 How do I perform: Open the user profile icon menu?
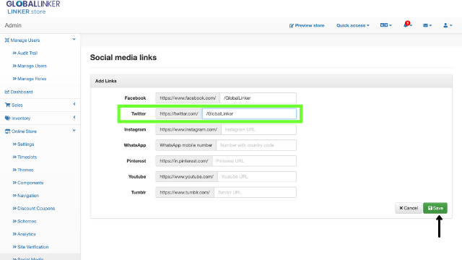(x=448, y=25)
